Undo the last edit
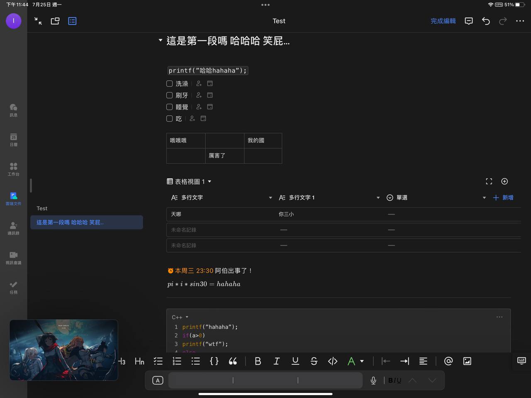Viewport: 531px width, 398px height. [x=486, y=21]
